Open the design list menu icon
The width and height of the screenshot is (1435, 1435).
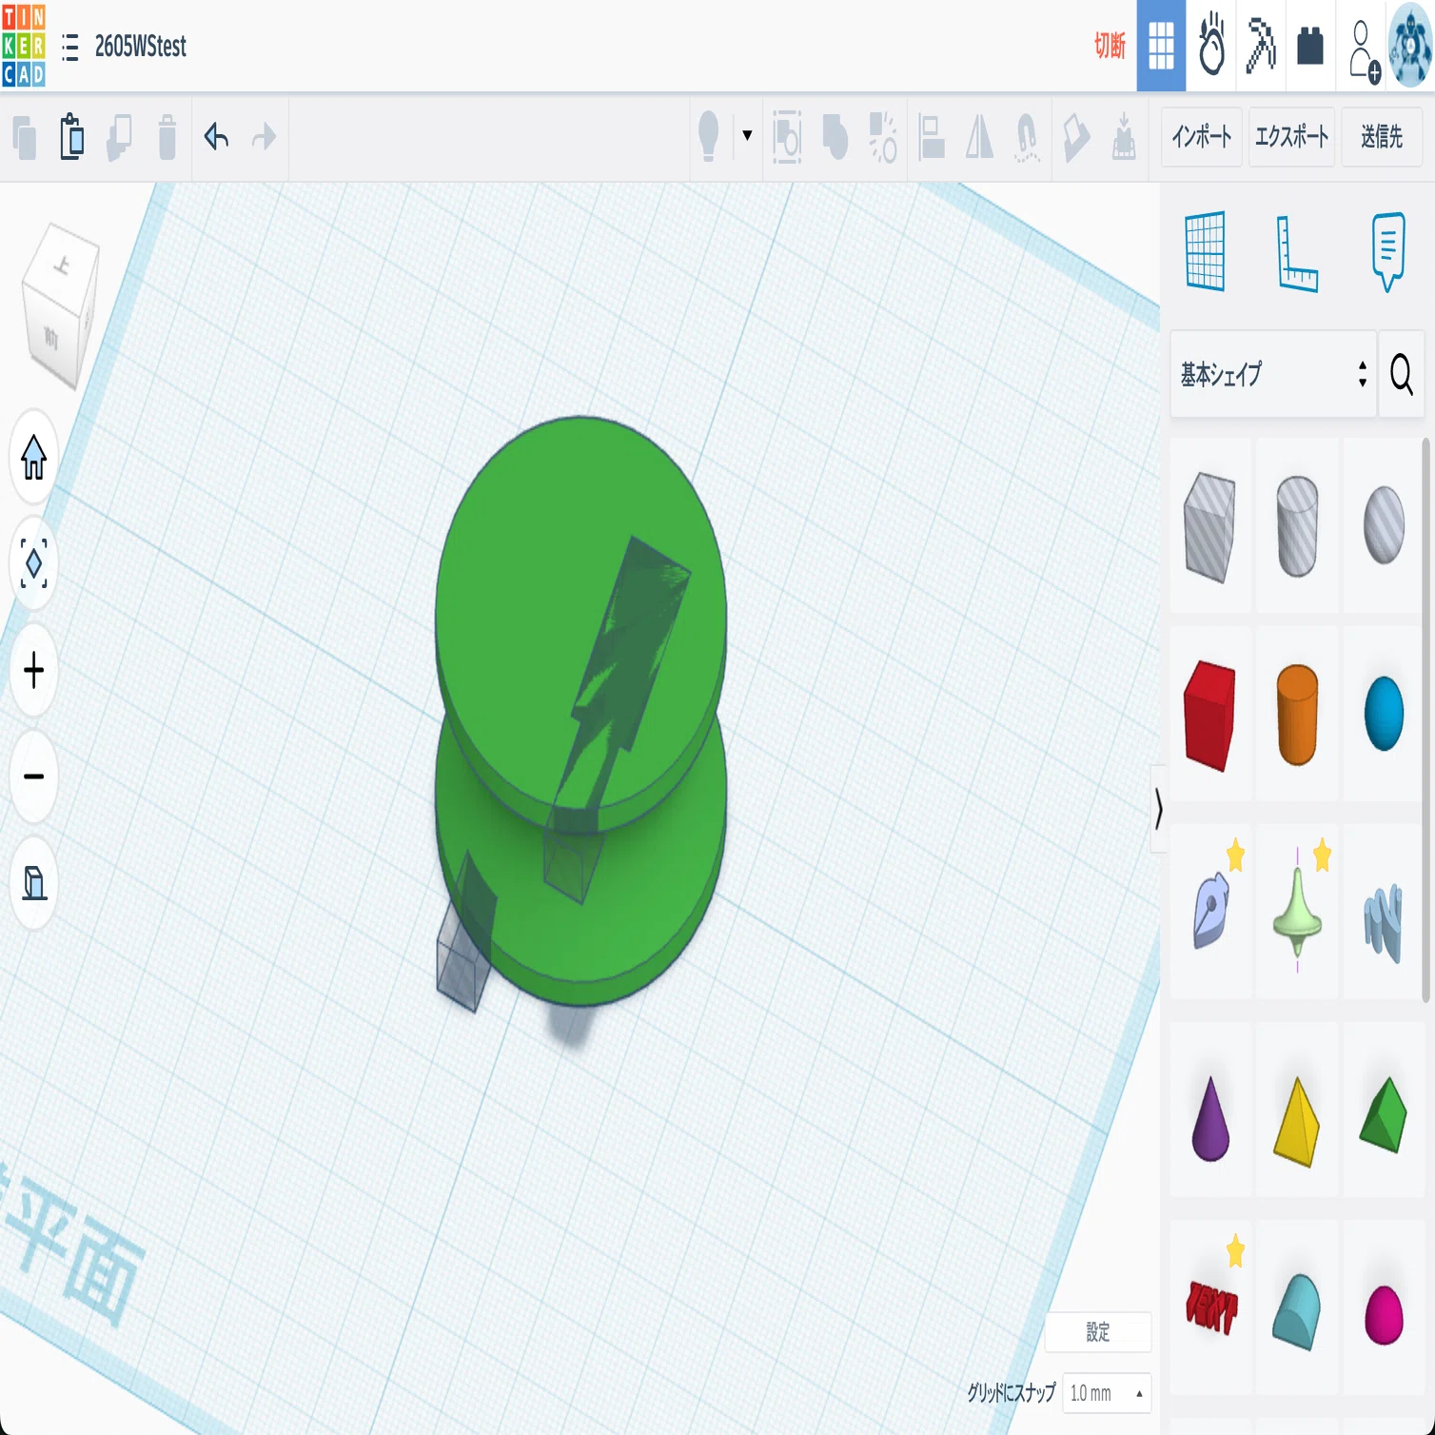(69, 47)
